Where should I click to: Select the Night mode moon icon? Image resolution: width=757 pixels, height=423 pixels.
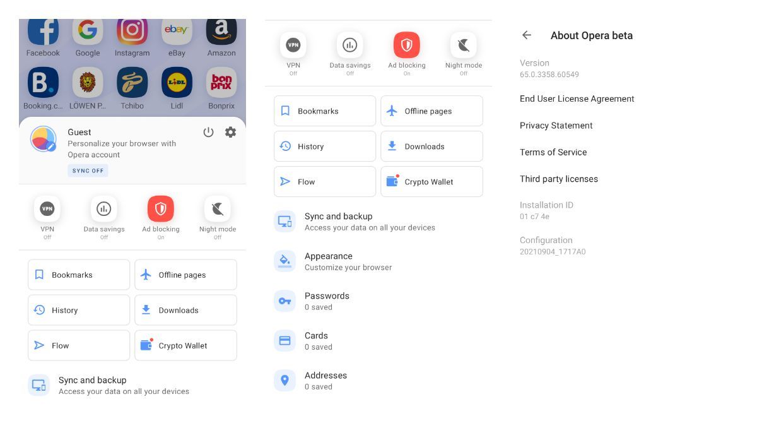coord(463,45)
